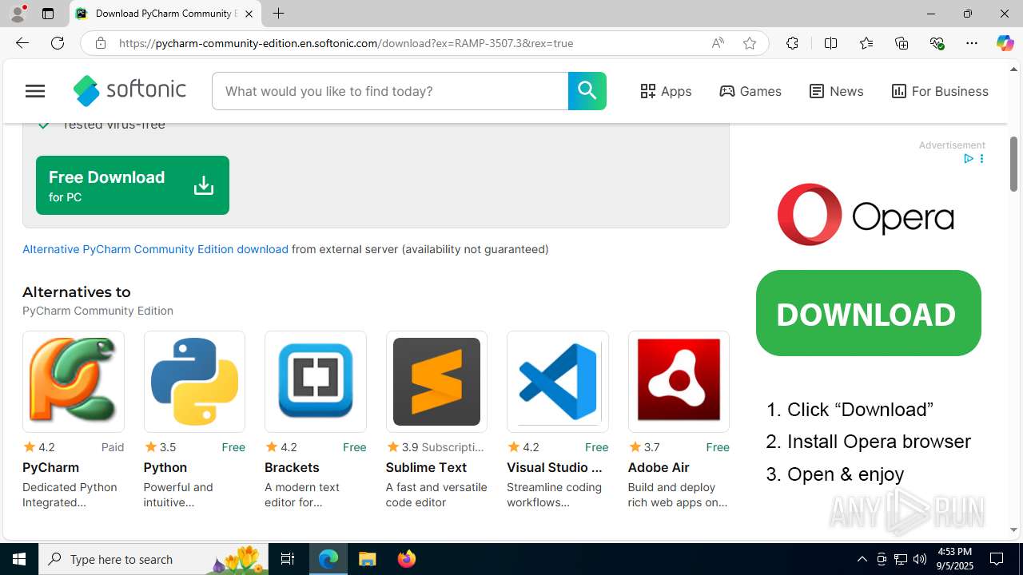Open the Extensions puzzle icon

792,43
